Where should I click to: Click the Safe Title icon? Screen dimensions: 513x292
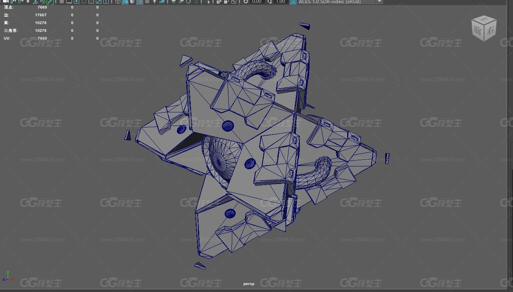pyautogui.click(x=106, y=2)
